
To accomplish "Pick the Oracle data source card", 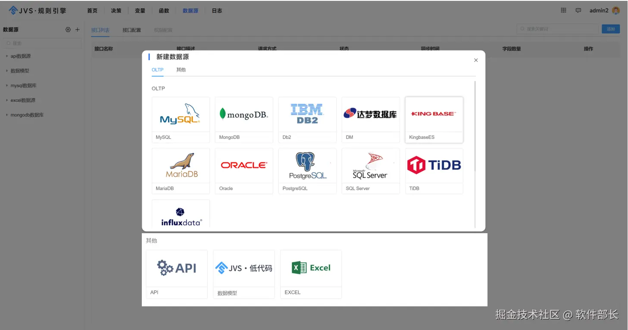I will tap(244, 171).
